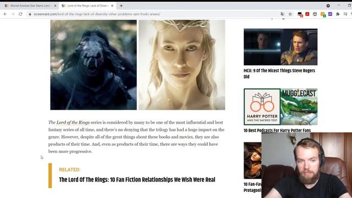Image resolution: width=352 pixels, height=198 pixels.
Task: Open the cube-shaped extension icon
Action: (315, 14)
